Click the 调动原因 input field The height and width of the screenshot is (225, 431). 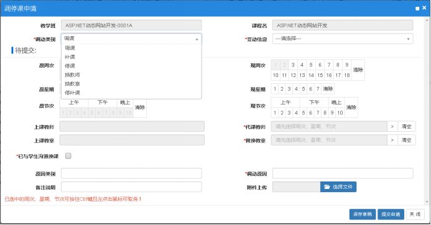coord(343,173)
